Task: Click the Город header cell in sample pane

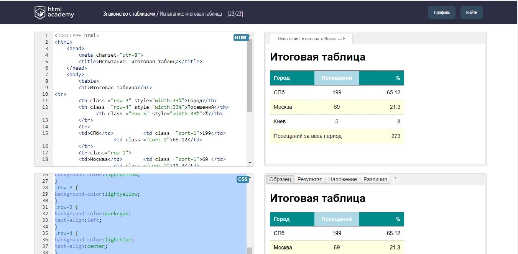Action: tap(292, 219)
